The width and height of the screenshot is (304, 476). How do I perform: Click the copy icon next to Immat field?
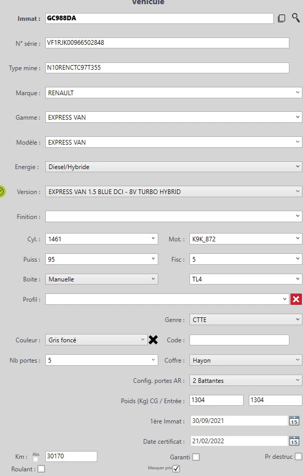coord(282,19)
